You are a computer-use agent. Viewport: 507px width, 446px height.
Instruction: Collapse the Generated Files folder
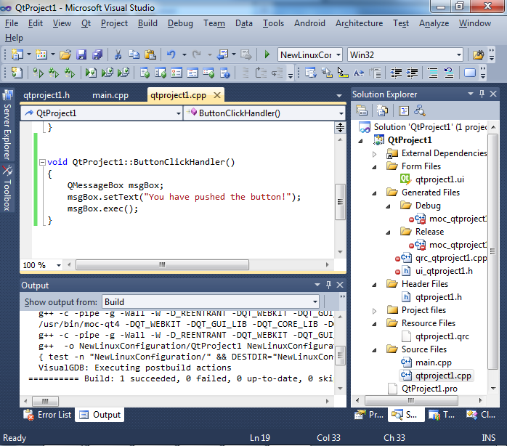[x=374, y=193]
